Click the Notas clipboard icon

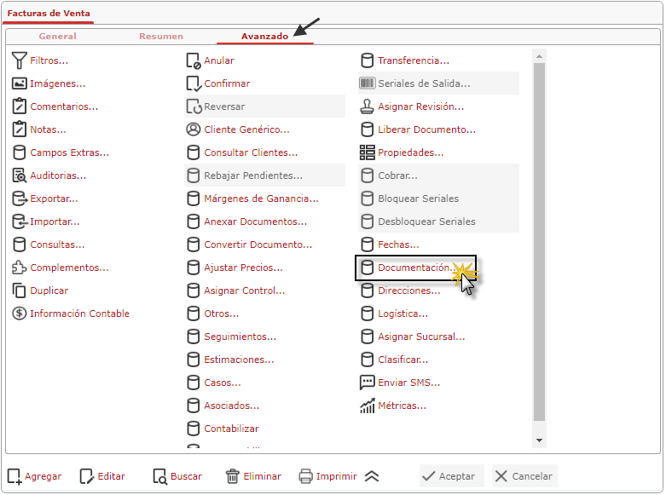click(20, 130)
